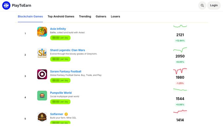The image size is (223, 127).
Task: Click the +6.05% change badge
Action: click(180, 62)
